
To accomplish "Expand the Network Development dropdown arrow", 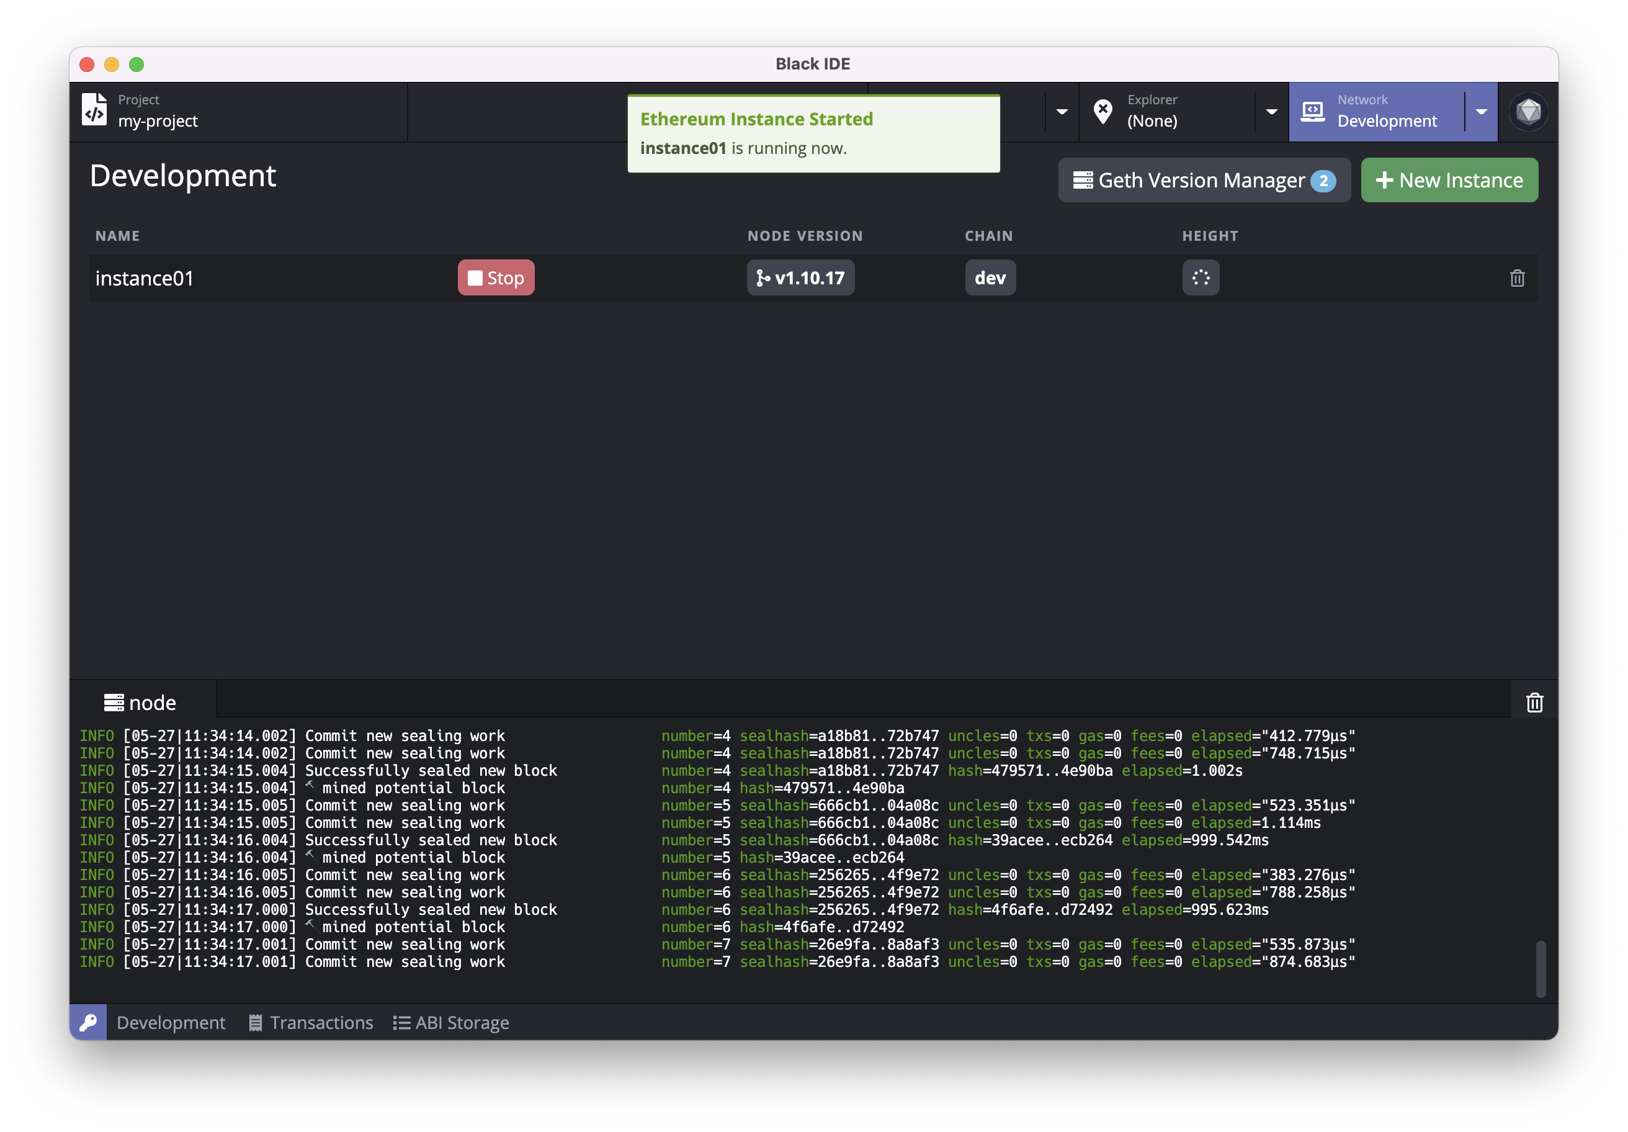I will [x=1481, y=111].
